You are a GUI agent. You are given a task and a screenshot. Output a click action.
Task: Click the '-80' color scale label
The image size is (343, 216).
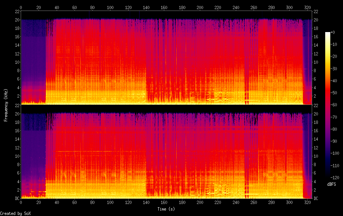[334, 129]
